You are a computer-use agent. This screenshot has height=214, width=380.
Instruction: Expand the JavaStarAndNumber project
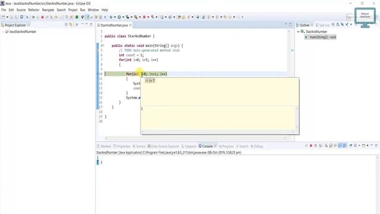point(2,32)
